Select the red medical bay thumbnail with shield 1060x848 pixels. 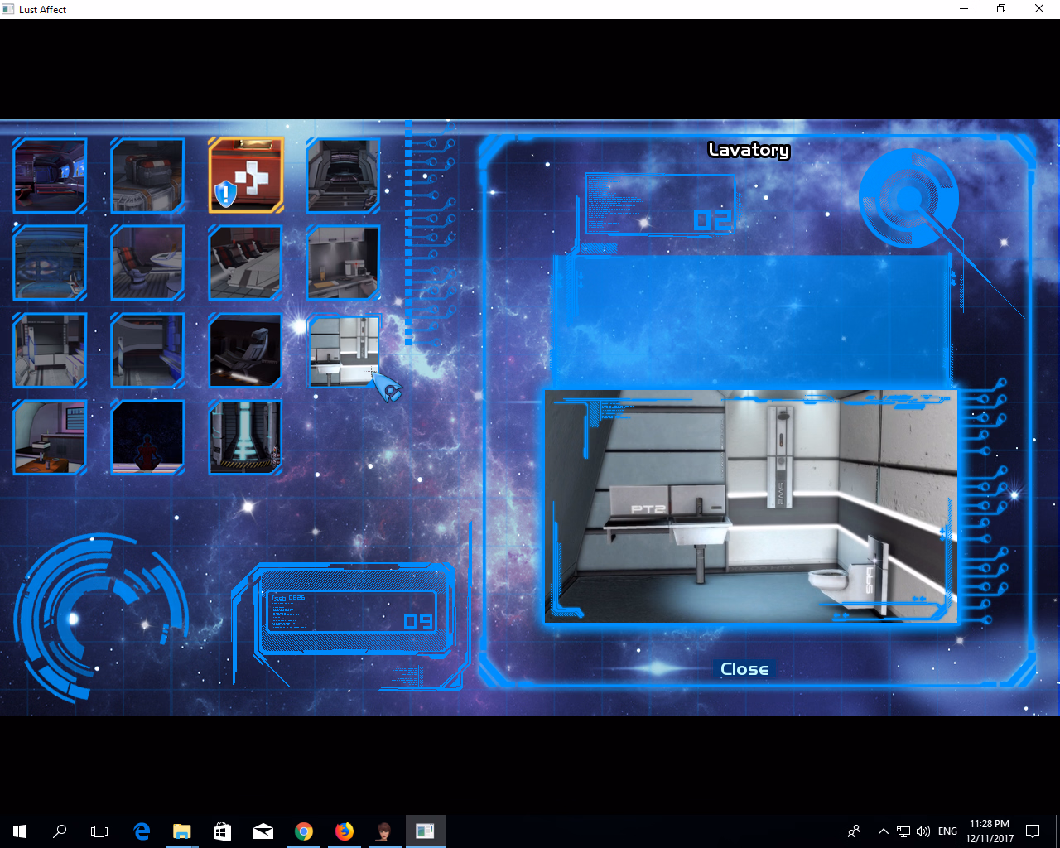point(245,176)
